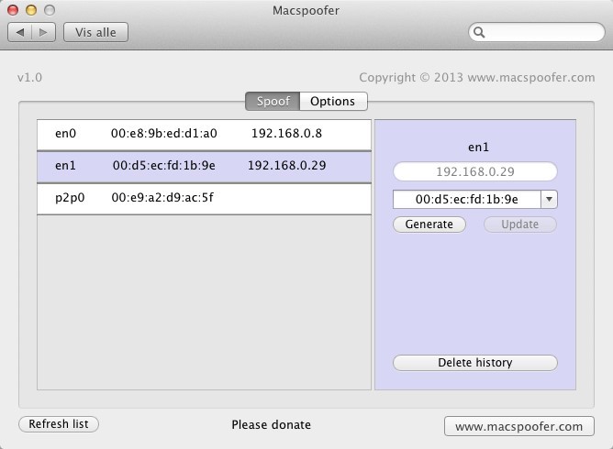Click the en1 label in the side panel
613x449 pixels.
(x=478, y=148)
